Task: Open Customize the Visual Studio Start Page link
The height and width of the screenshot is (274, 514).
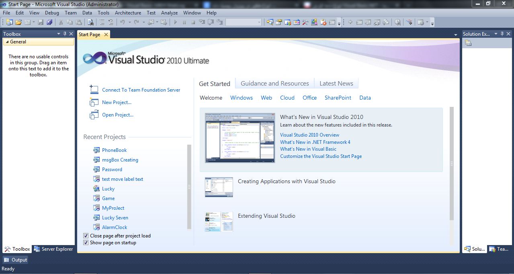Action: 321,156
